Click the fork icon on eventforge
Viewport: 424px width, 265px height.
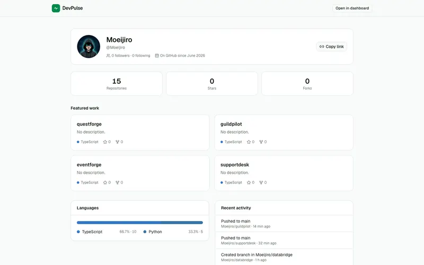117,182
